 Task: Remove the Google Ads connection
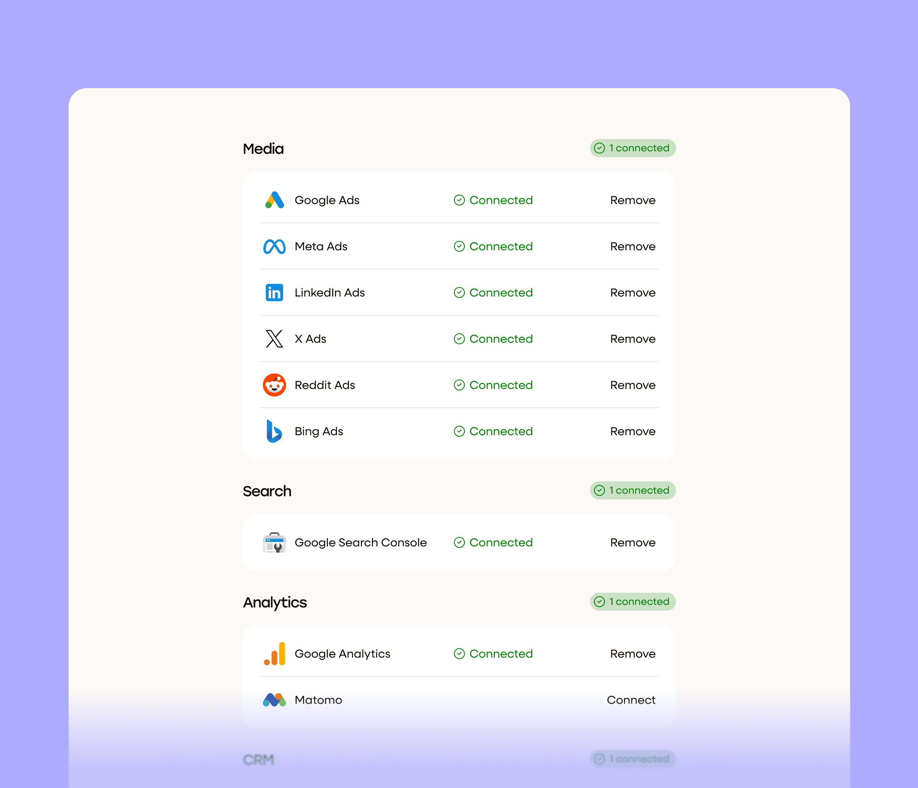633,200
